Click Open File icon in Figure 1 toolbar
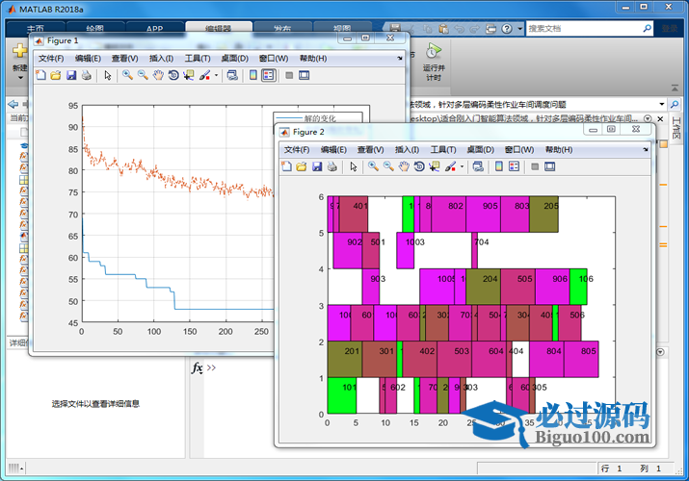The width and height of the screenshot is (689, 481). pyautogui.click(x=55, y=75)
